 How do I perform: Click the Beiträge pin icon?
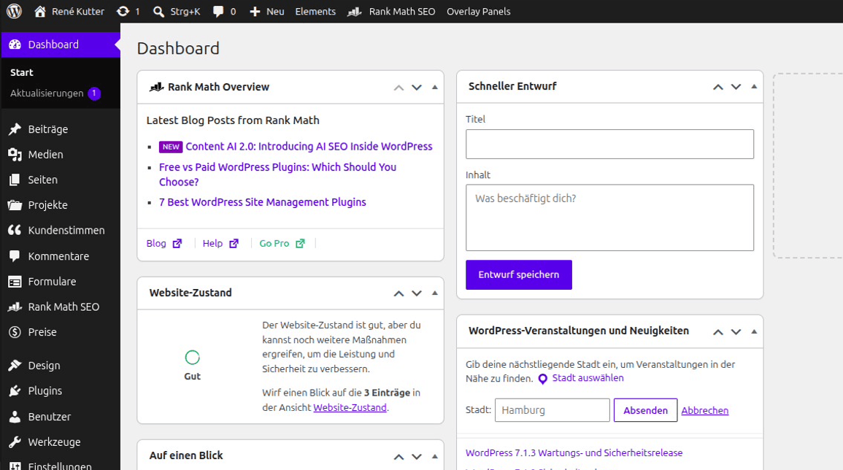[x=15, y=129]
